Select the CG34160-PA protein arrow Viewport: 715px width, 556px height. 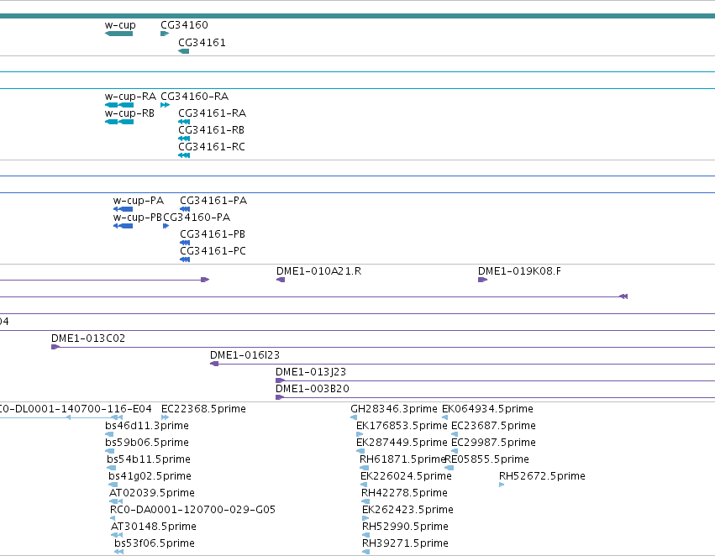click(166, 227)
